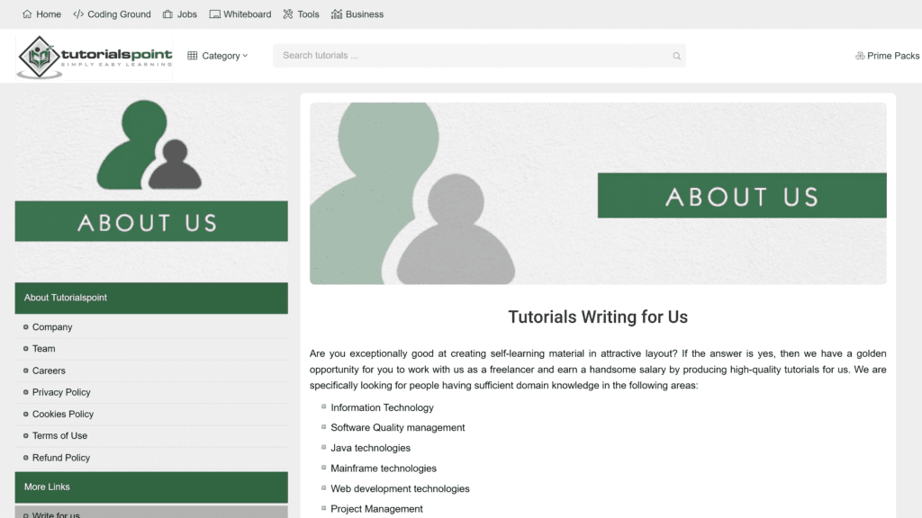Viewport: 922px width, 518px height.
Task: Click the Project Management list item
Action: [376, 509]
